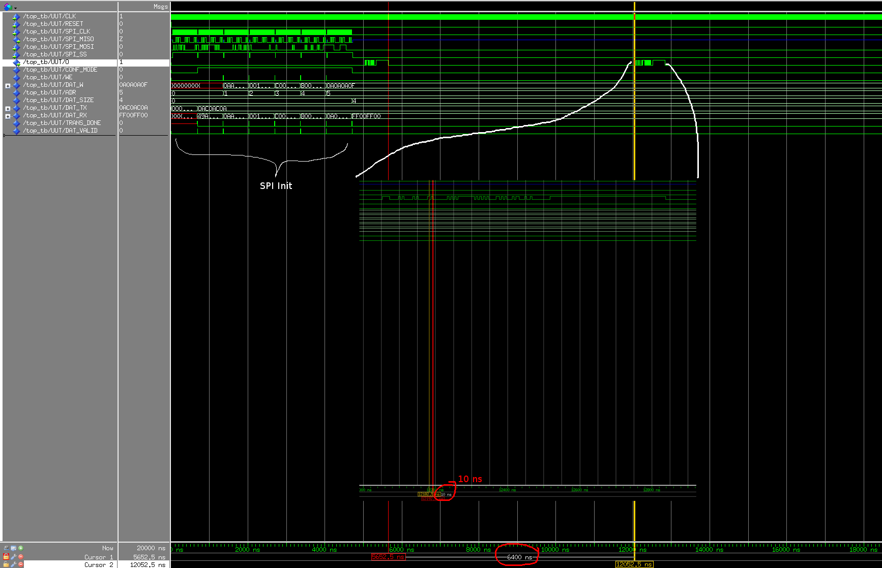
Task: Select the /top_tb/UUT/ADR signal name
Action: click(x=49, y=92)
